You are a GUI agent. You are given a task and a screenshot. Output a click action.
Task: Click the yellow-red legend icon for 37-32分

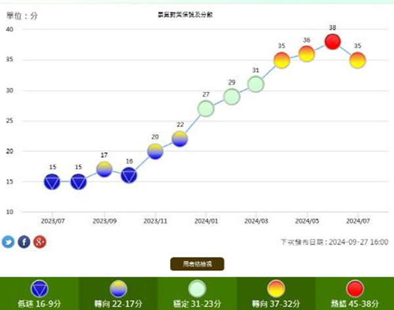276,288
